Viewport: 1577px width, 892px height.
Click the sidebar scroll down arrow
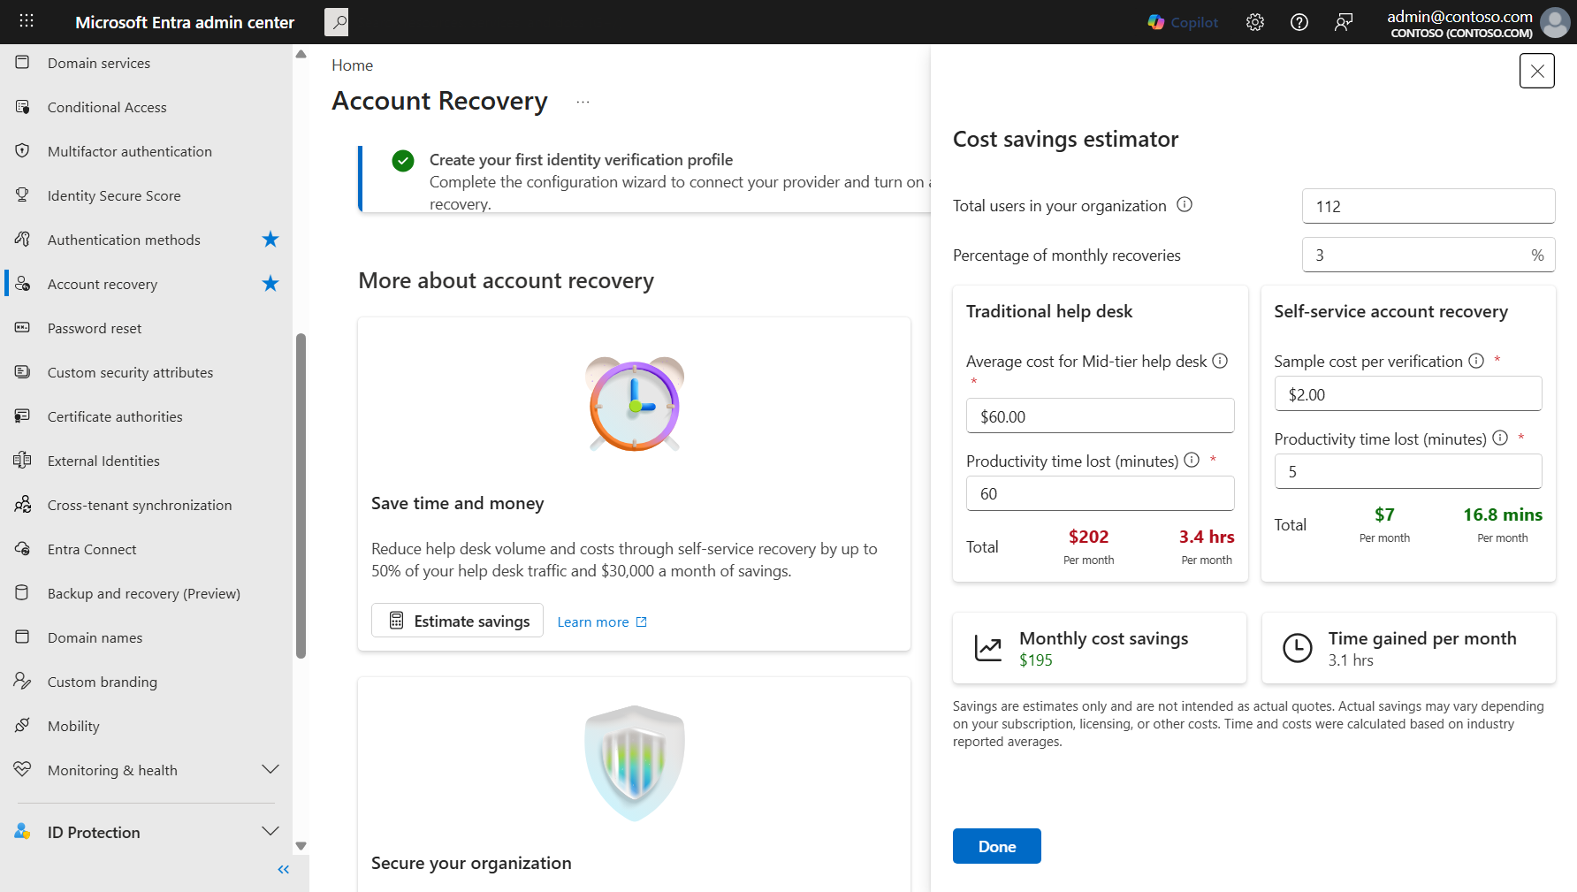tap(301, 846)
